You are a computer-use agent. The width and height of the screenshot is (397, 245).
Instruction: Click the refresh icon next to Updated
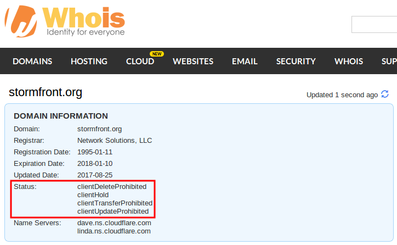tap(385, 94)
